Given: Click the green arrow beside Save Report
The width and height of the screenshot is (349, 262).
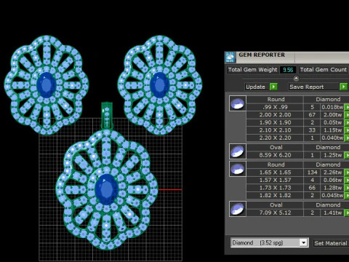Looking at the screenshot, I should click(343, 87).
